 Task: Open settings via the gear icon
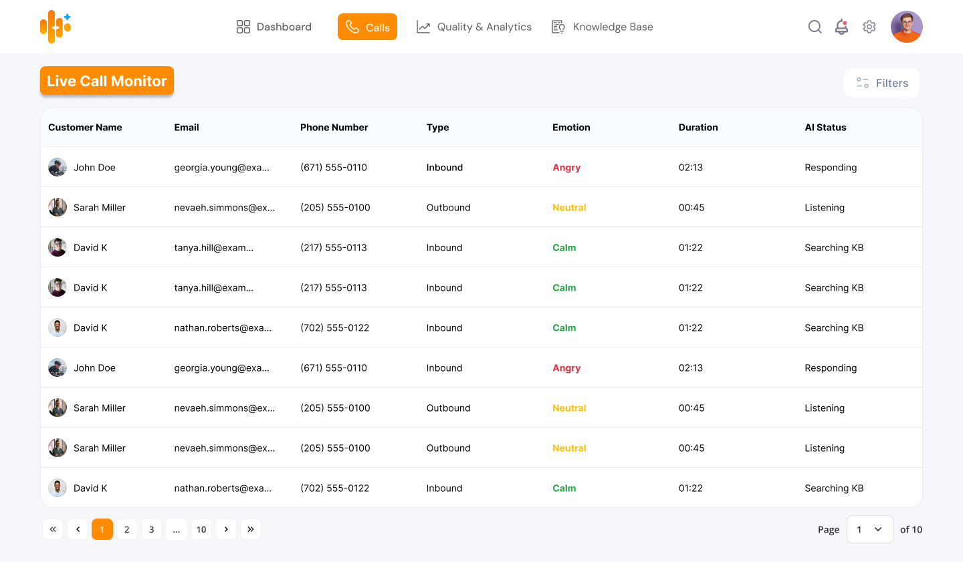[869, 27]
